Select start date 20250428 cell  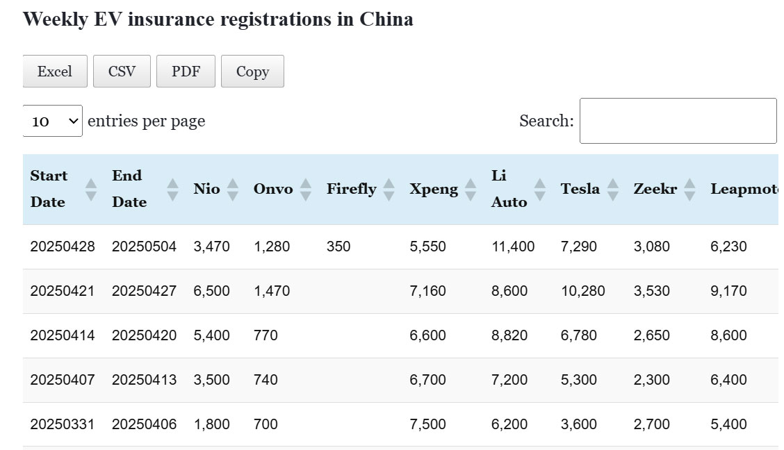pyautogui.click(x=63, y=247)
